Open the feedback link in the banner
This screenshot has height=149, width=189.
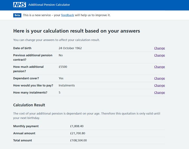tap(67, 15)
